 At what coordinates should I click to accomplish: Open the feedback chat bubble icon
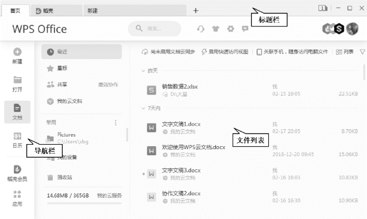(245, 29)
